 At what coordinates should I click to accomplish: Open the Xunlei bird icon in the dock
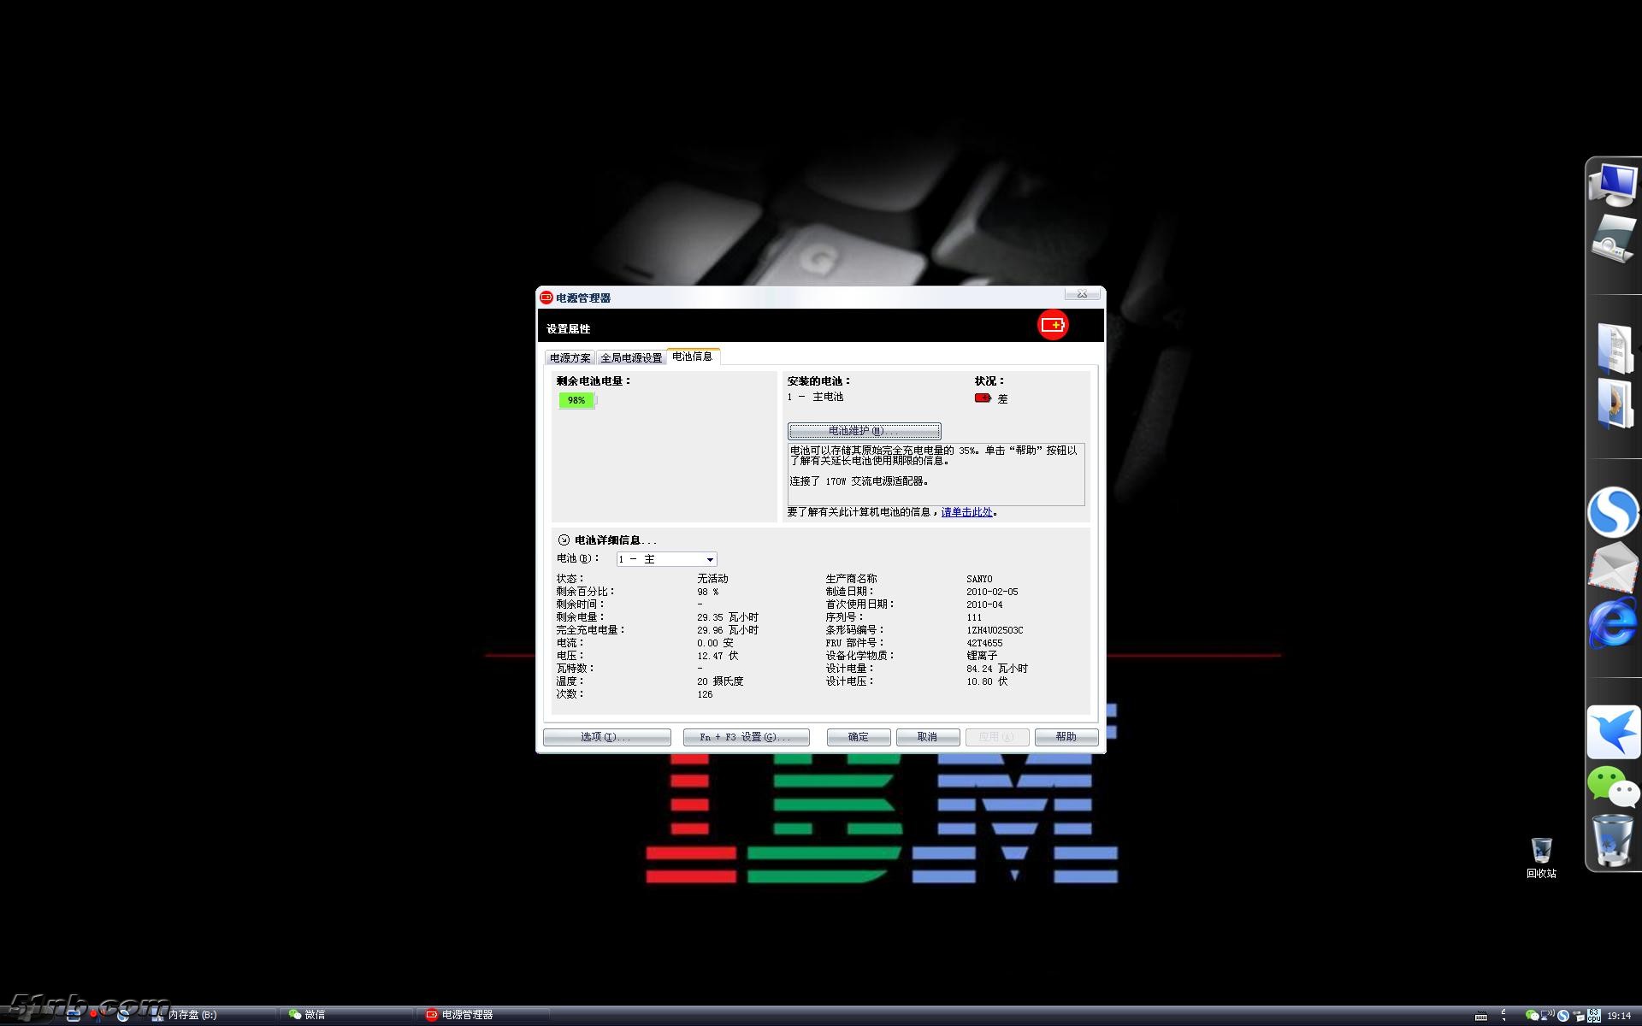(x=1614, y=732)
